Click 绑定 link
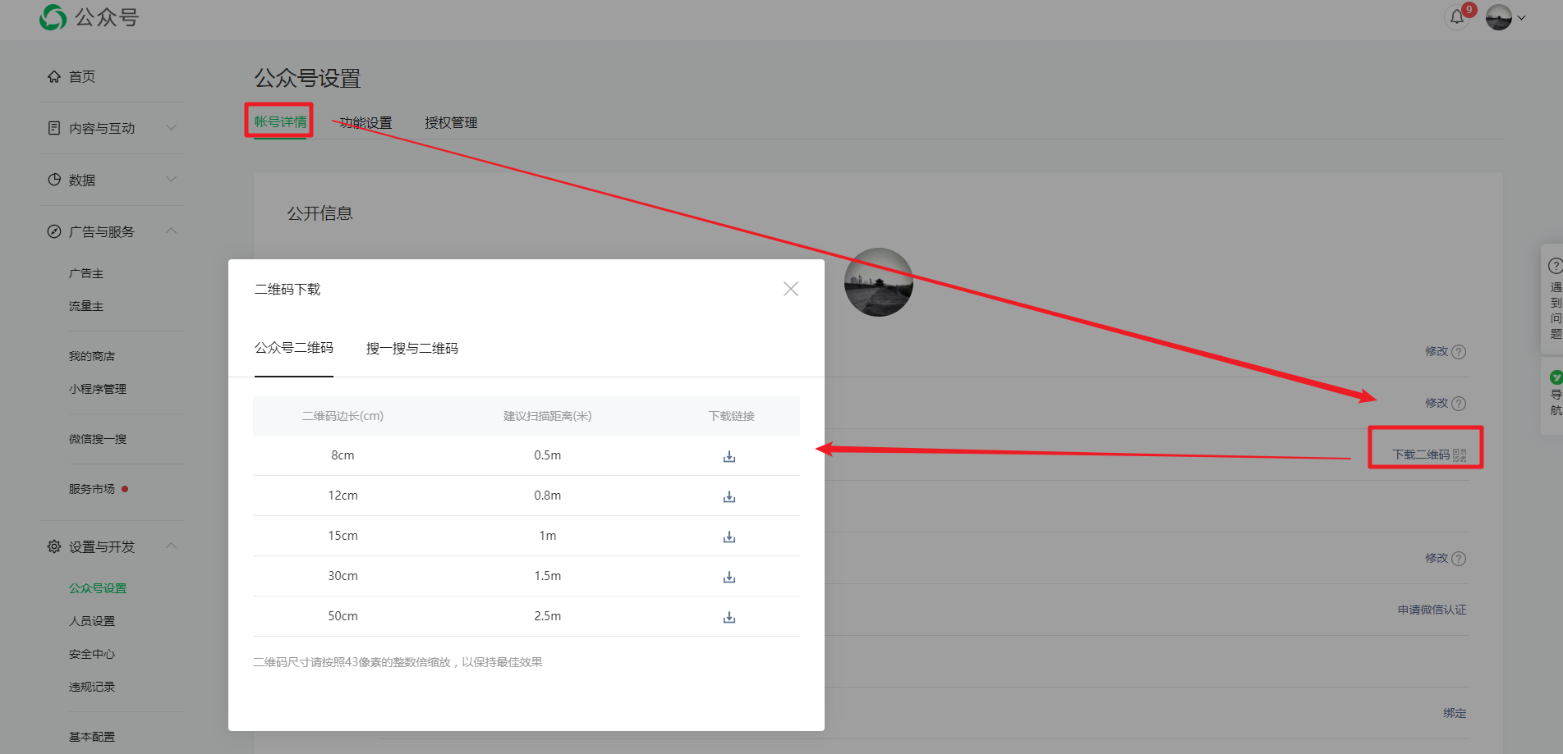The image size is (1563, 754). point(1455,713)
